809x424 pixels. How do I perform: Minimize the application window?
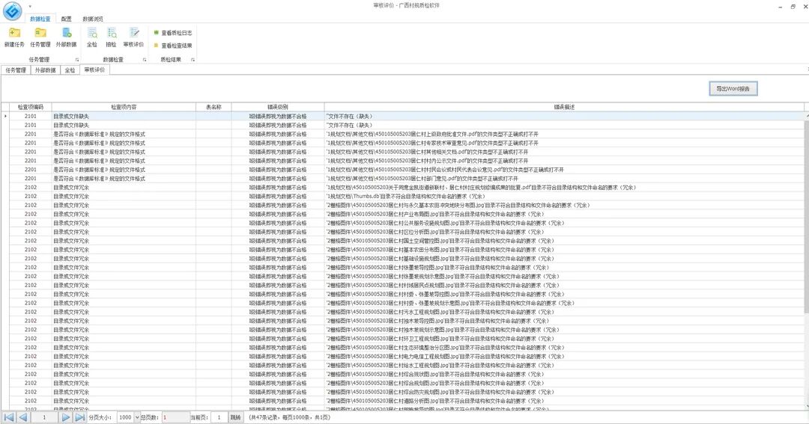click(x=780, y=7)
